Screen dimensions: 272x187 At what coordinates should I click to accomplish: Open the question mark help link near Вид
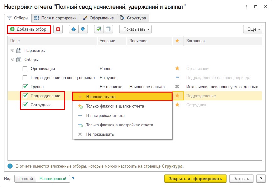(73, 179)
